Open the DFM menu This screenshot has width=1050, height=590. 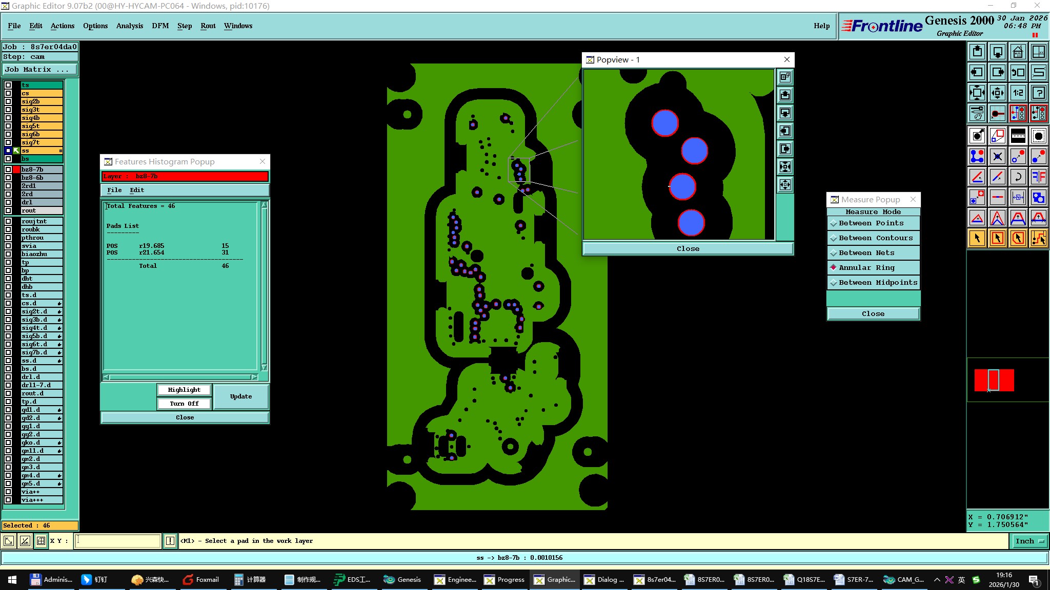160,26
